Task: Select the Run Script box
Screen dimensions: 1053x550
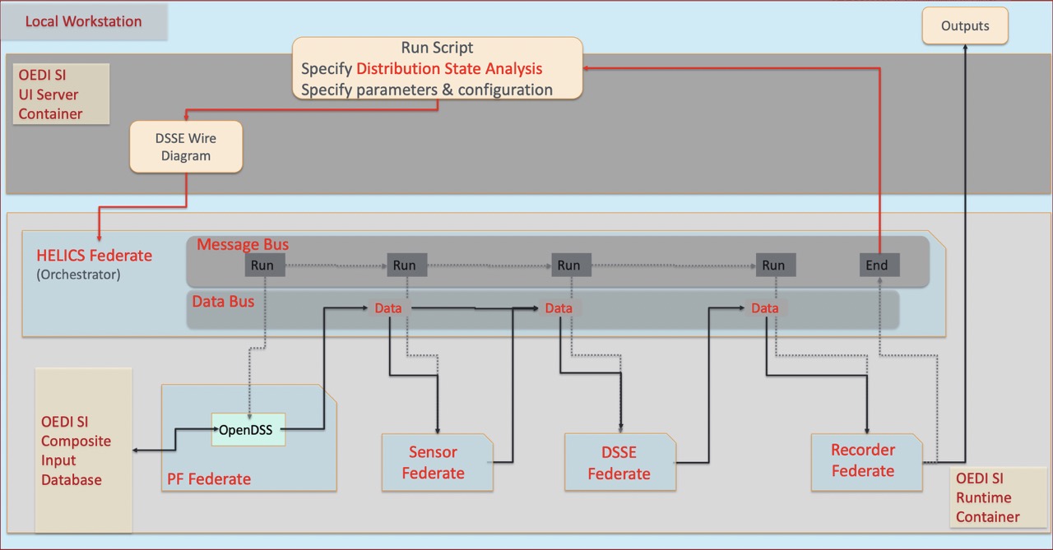Action: 437,68
